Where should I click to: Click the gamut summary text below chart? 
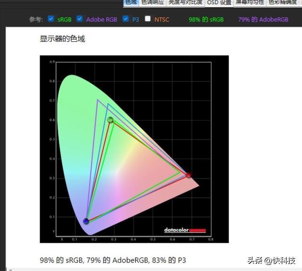(113, 260)
